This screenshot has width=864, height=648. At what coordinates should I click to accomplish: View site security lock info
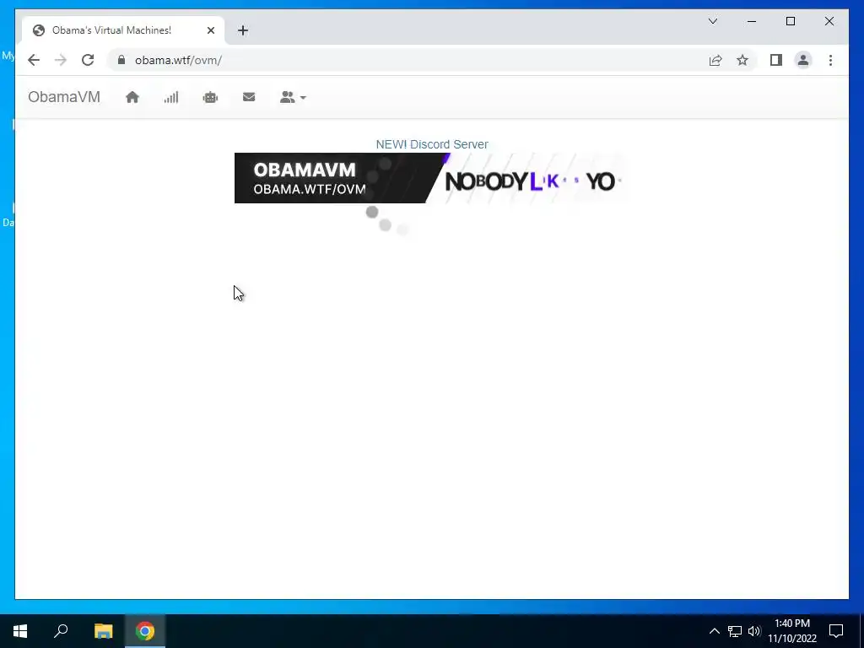121,60
